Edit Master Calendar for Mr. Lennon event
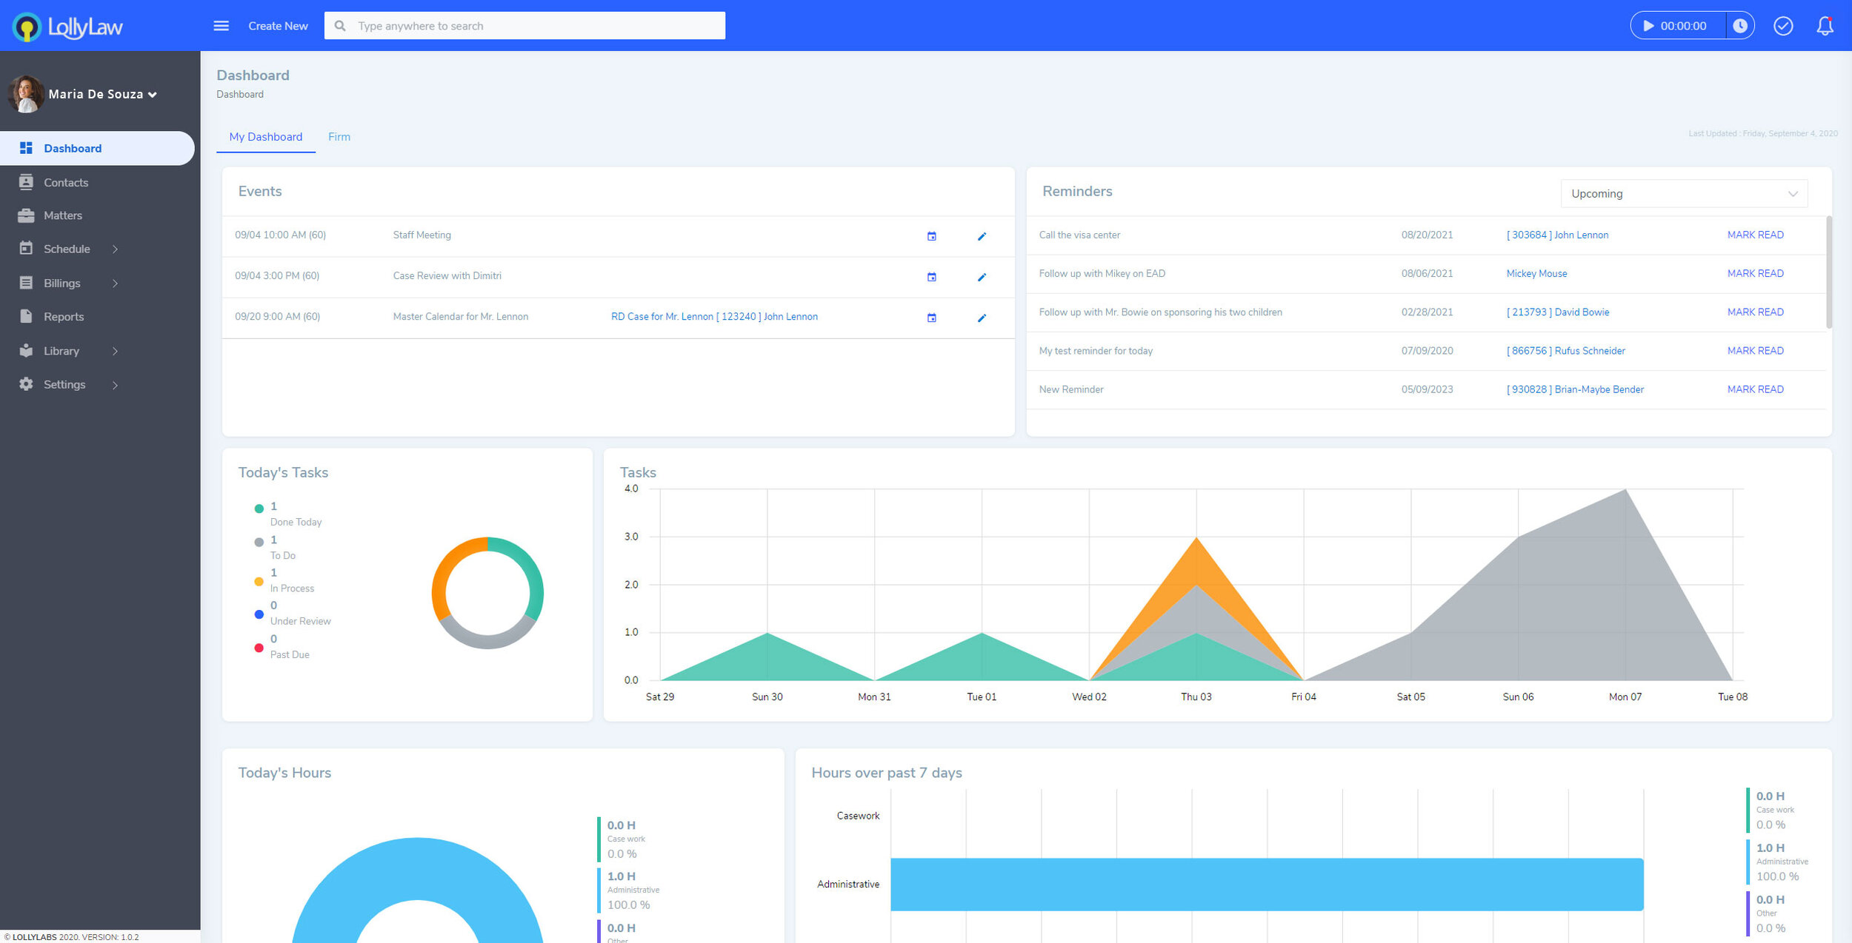 982,318
